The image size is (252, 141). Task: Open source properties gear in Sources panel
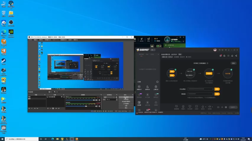[53, 108]
